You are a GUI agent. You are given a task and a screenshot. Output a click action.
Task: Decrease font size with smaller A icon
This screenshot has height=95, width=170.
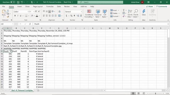click(x=39, y=12)
